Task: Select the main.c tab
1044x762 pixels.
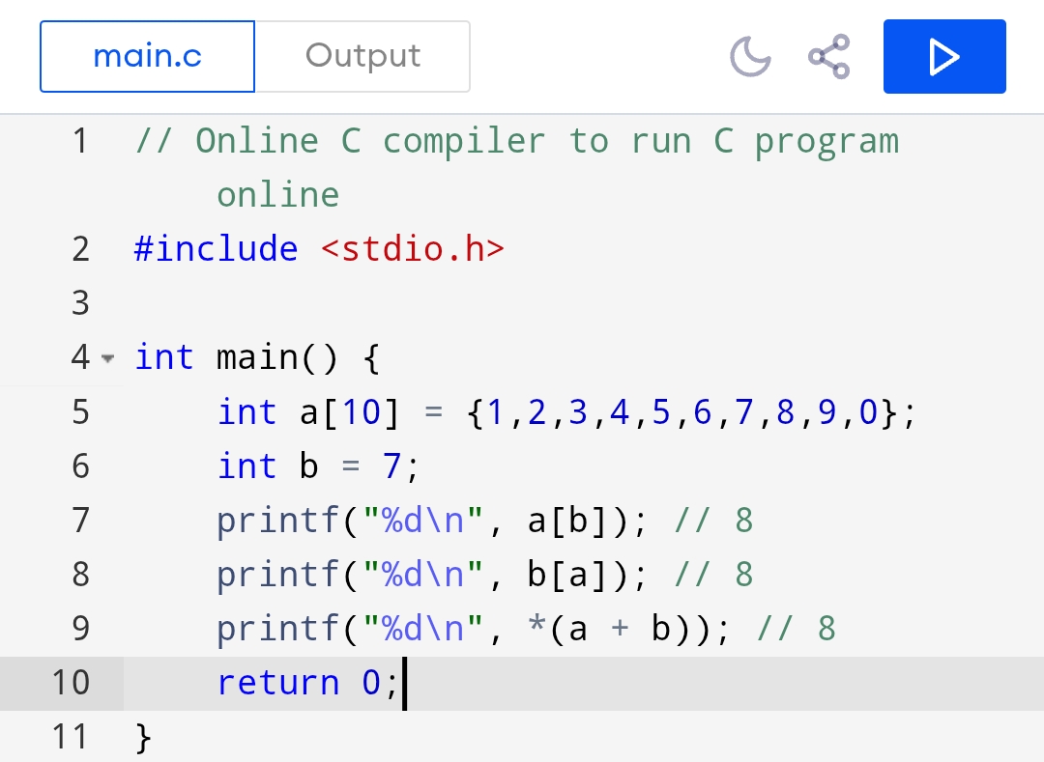Action: tap(147, 57)
